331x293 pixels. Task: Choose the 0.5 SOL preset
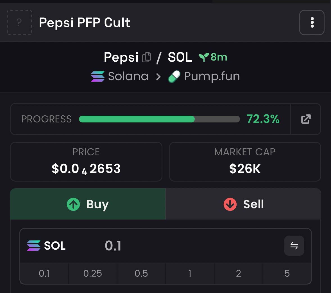click(x=141, y=273)
